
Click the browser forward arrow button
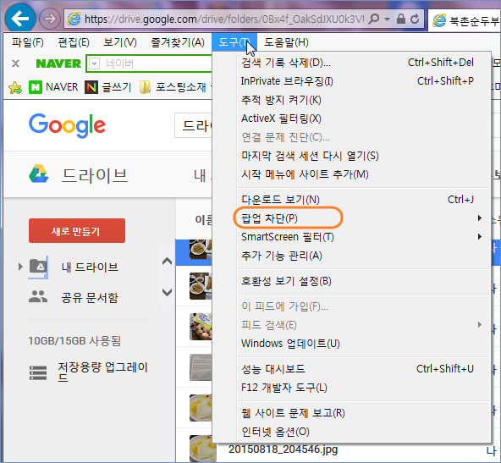point(50,19)
